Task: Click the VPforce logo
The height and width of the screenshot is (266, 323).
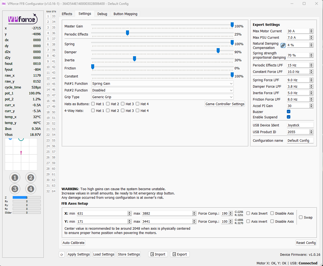Action: (23, 19)
